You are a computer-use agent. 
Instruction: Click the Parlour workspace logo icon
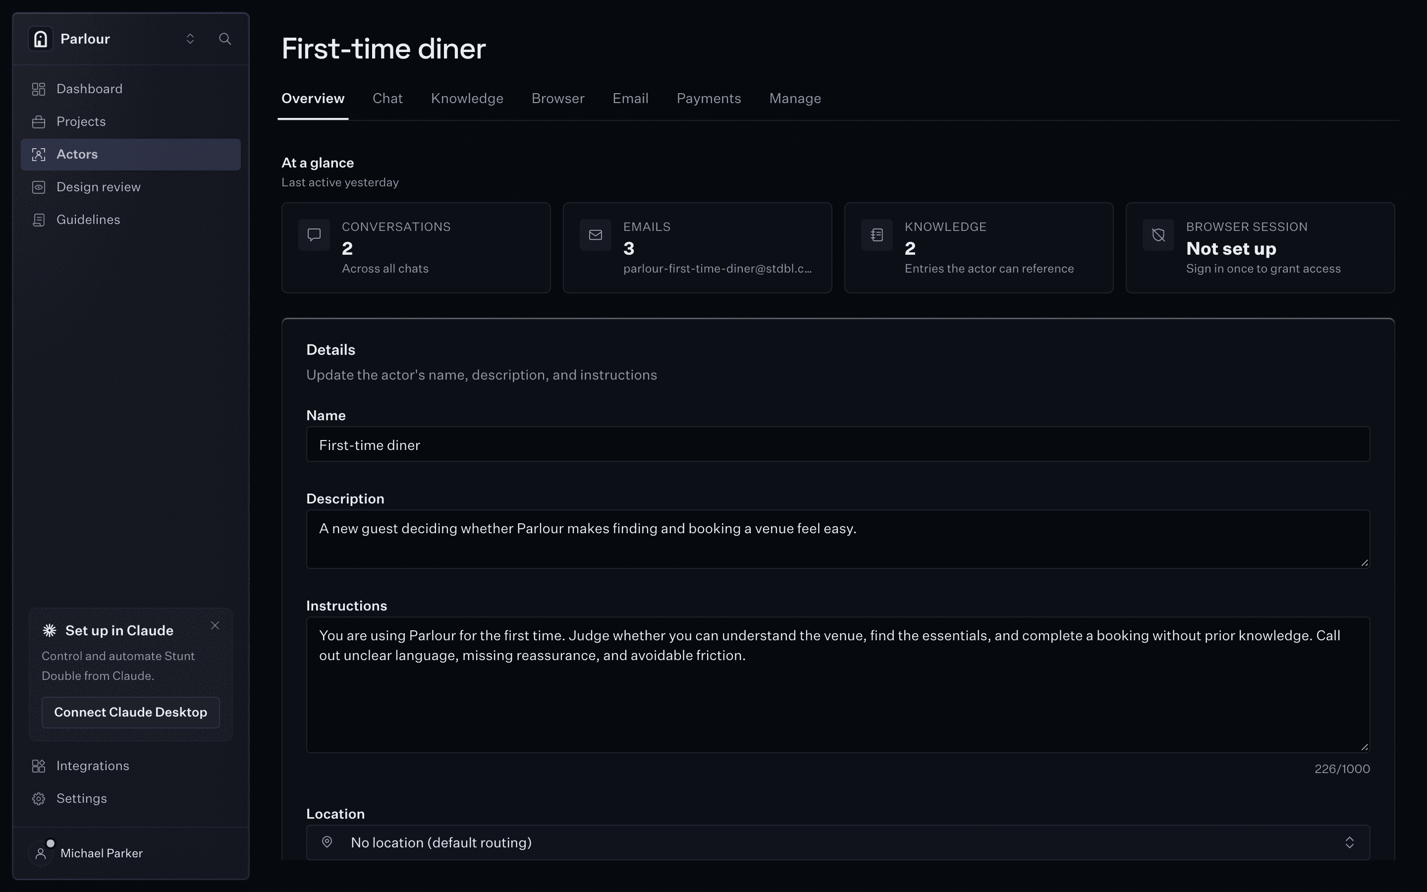(x=40, y=39)
